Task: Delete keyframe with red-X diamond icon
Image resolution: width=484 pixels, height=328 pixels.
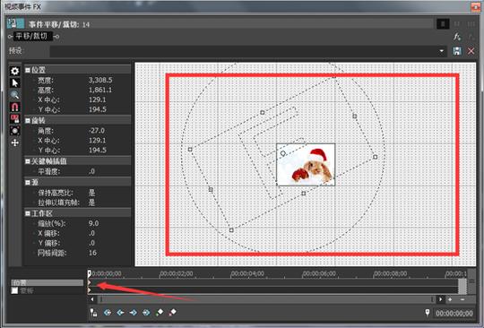Action: 173,313
